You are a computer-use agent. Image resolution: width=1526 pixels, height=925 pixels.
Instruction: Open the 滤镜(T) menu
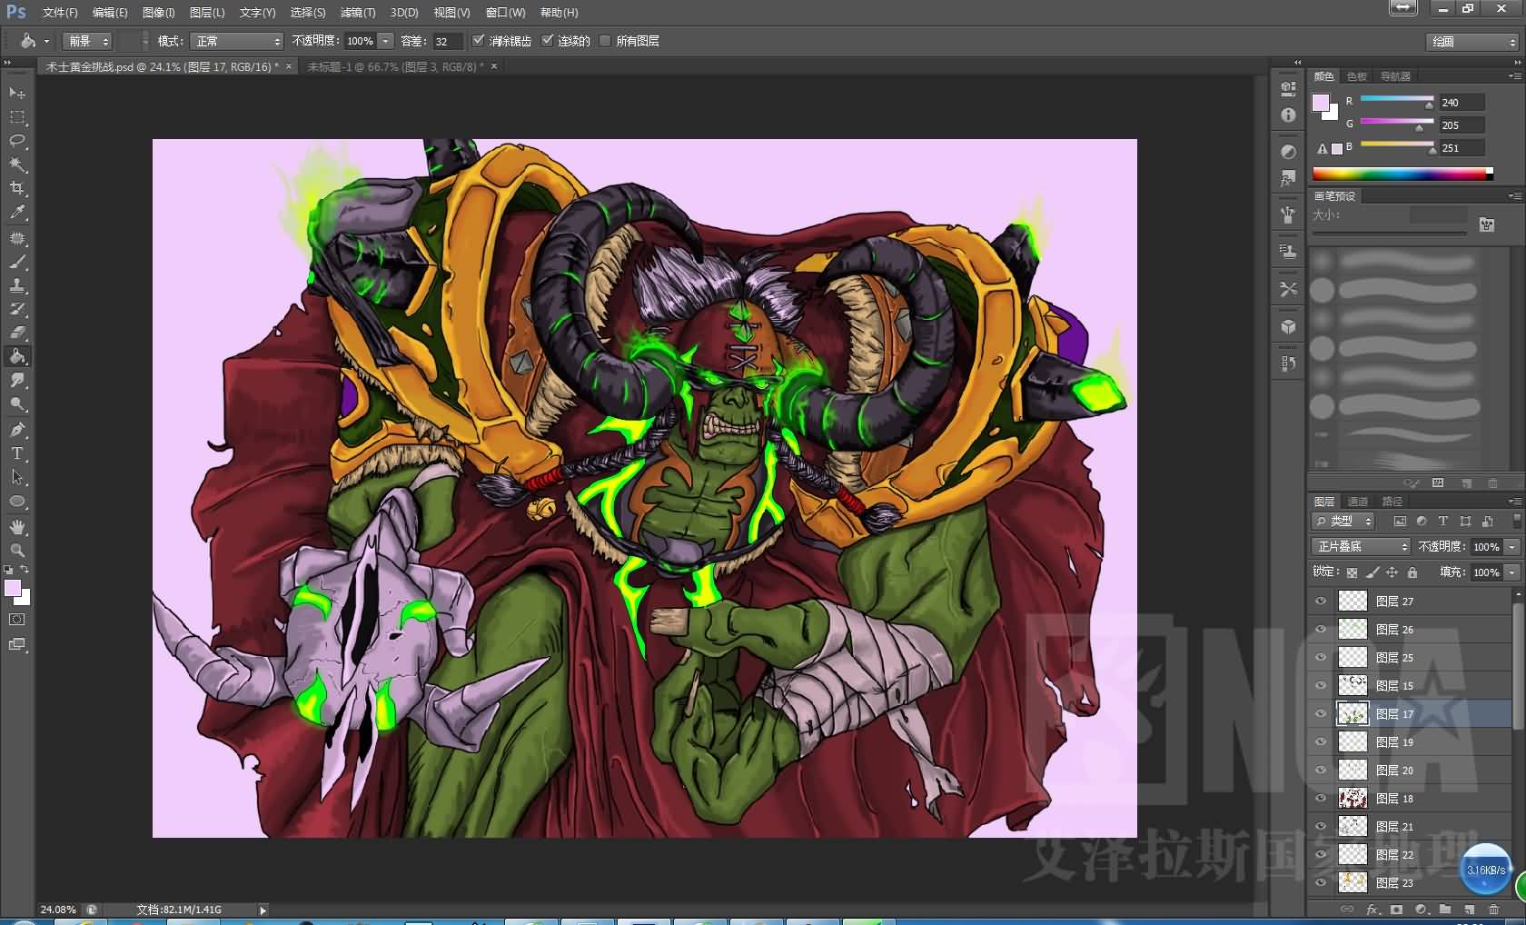(x=357, y=13)
